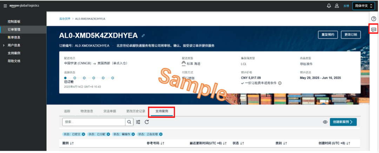The width and height of the screenshot is (379, 153).
Task: Open notifications bell
Action: point(329,6)
